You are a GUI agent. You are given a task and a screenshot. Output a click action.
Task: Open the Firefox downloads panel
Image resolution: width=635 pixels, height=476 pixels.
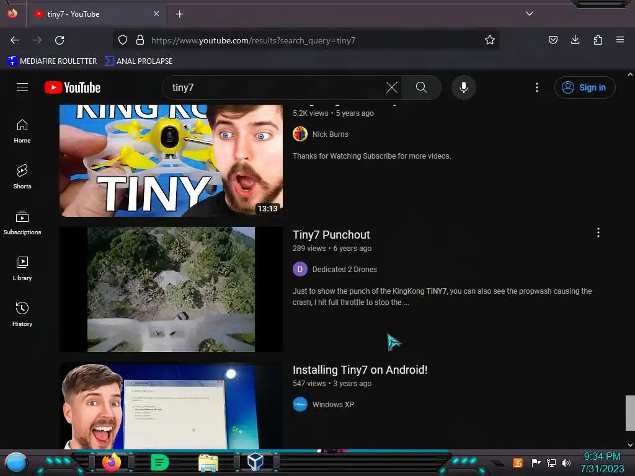(575, 40)
